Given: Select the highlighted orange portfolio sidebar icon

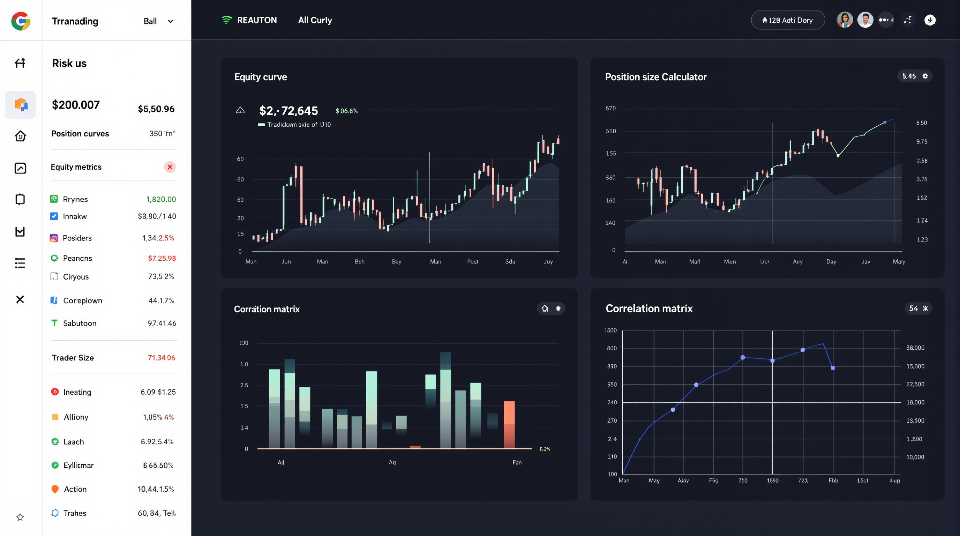Looking at the screenshot, I should (21, 105).
